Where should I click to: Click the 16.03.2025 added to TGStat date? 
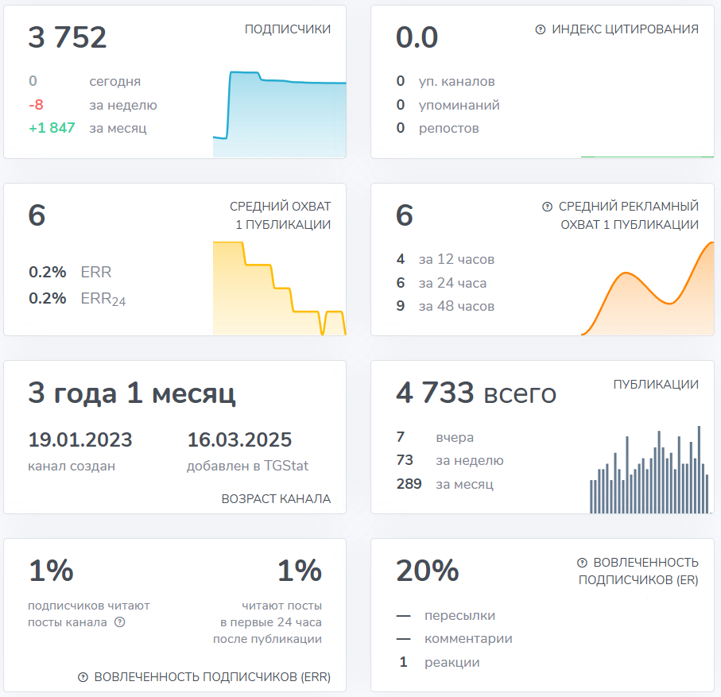click(x=239, y=439)
